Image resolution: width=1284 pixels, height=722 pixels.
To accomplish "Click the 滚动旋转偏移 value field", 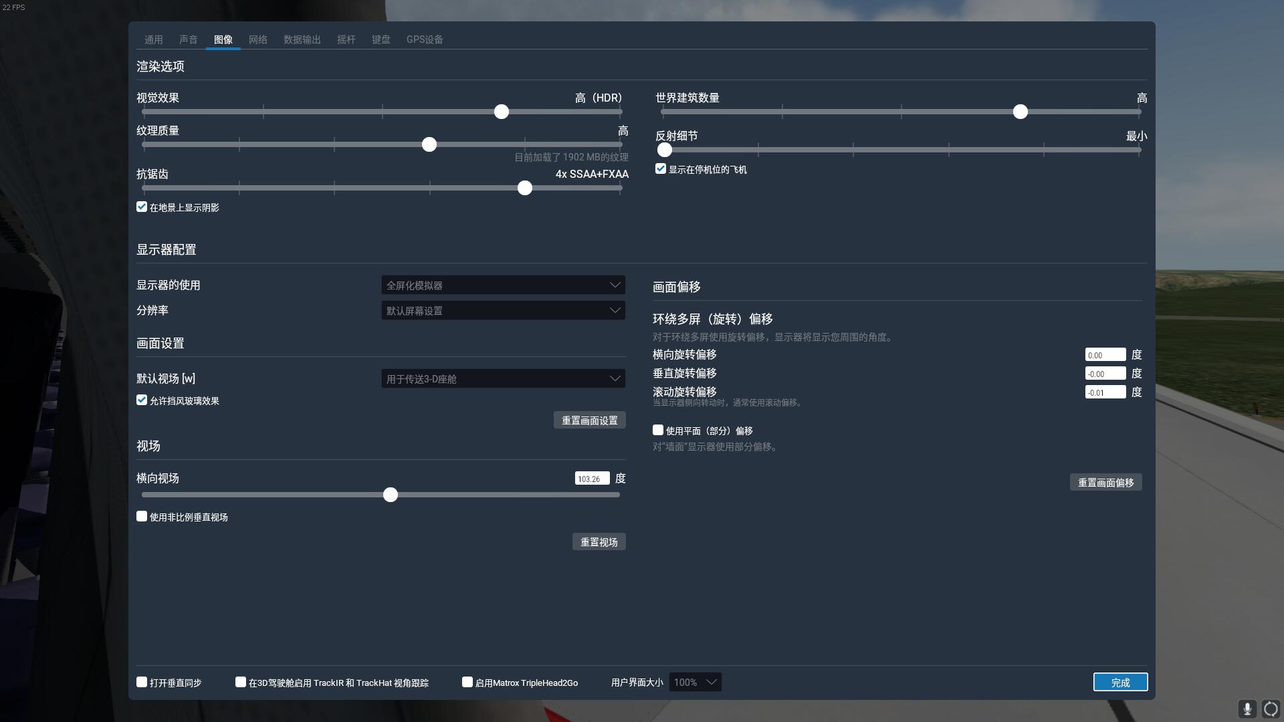I will (x=1105, y=392).
